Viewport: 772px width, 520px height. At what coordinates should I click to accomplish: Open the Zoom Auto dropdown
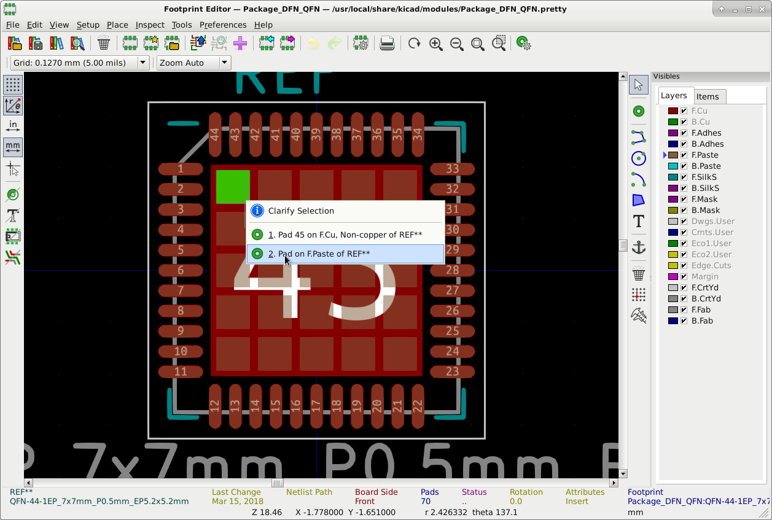click(x=225, y=63)
